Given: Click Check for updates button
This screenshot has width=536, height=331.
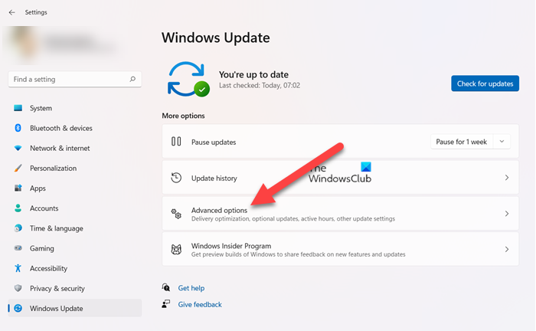Looking at the screenshot, I should tap(485, 84).
